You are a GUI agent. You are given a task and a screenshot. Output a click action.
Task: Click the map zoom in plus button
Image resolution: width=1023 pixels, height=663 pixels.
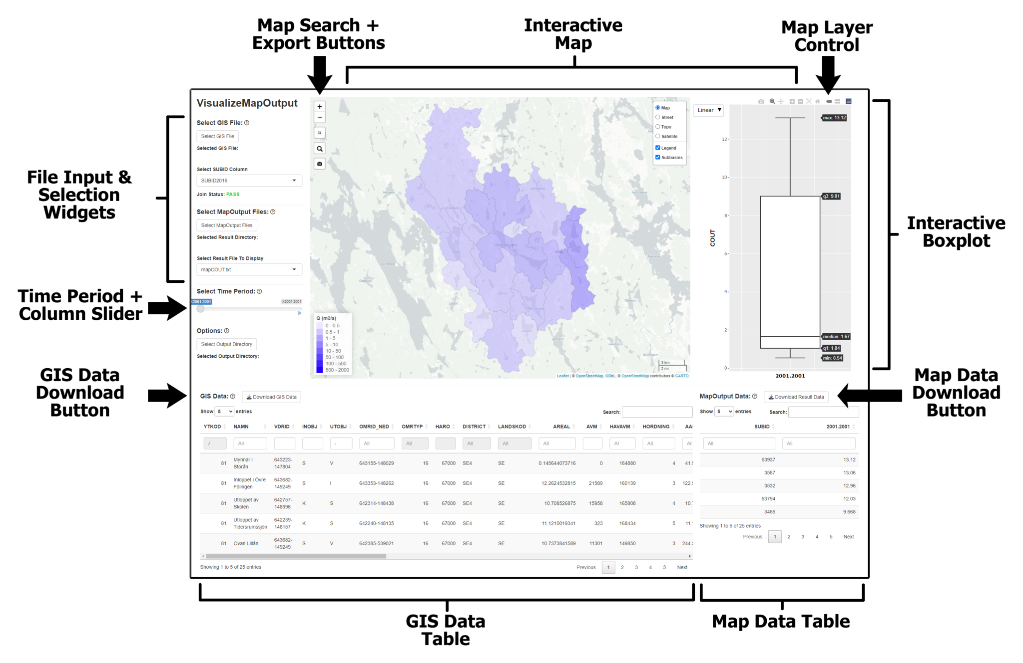coord(320,106)
